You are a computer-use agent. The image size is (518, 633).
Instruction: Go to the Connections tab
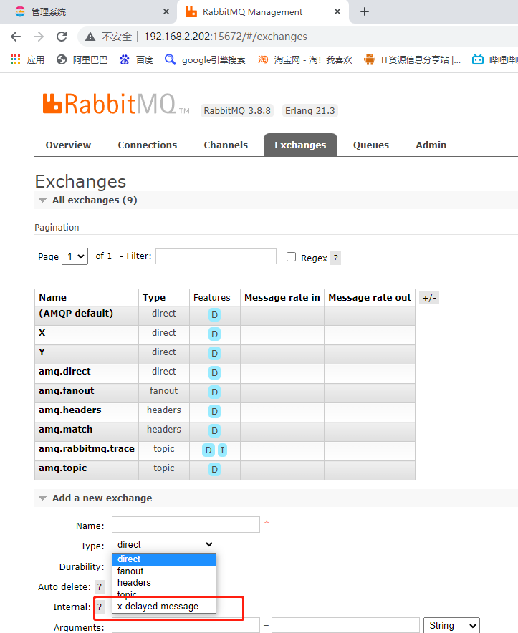[148, 145]
